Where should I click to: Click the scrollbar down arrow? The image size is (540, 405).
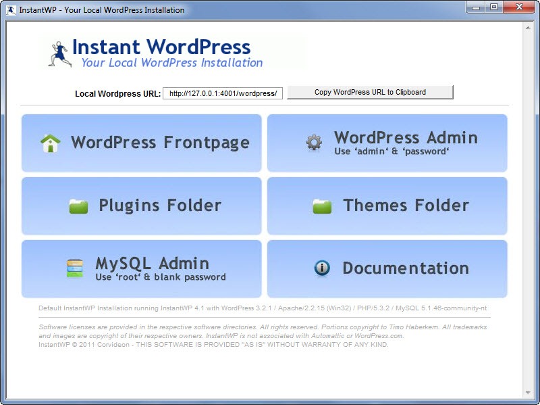528,393
